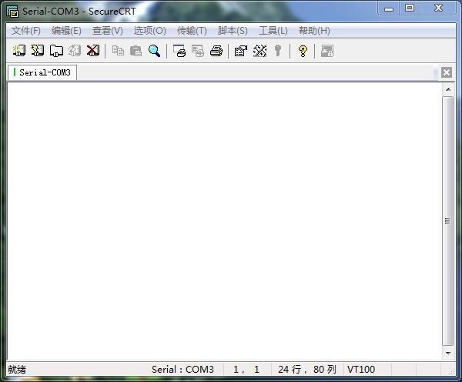Open the 传输(T) menu
462x382 pixels.
192,31
